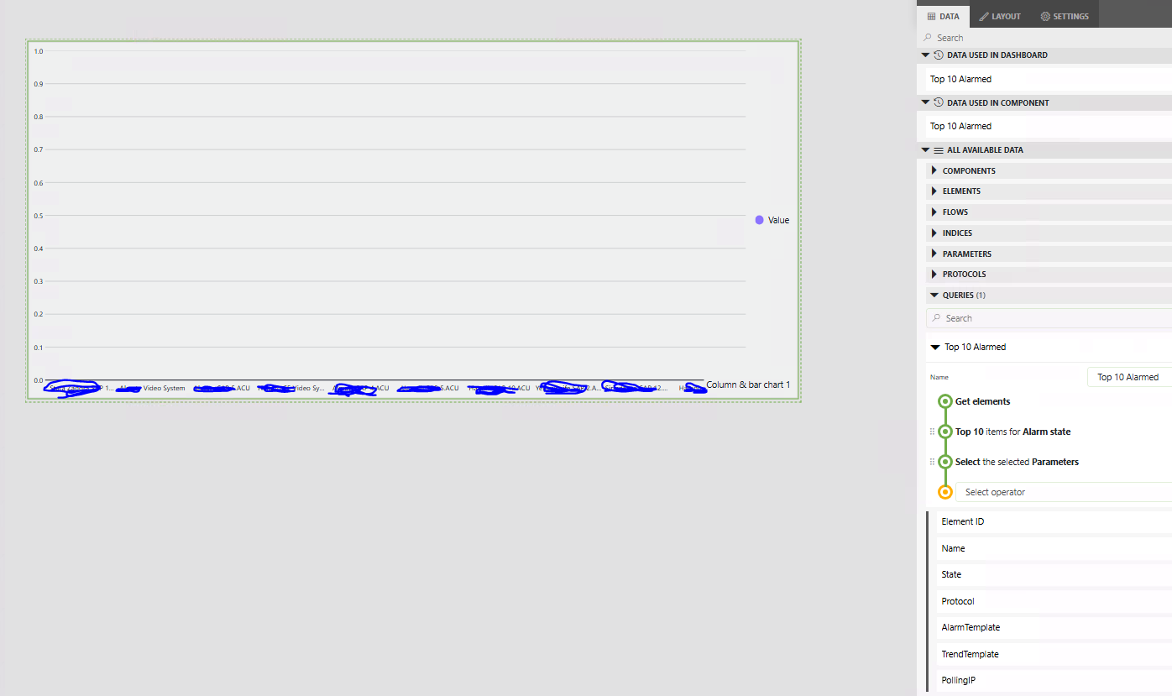Select the Protocol column entry

[x=1054, y=601]
